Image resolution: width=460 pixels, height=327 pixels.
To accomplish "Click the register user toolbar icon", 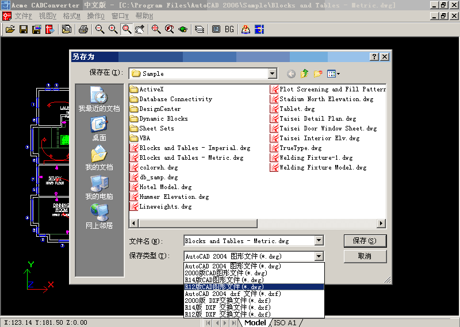I will (246, 30).
